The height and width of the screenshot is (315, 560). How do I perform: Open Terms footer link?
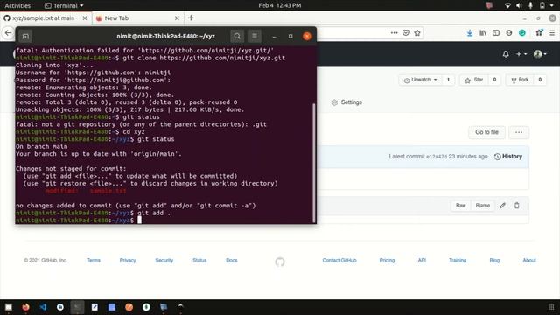(94, 261)
